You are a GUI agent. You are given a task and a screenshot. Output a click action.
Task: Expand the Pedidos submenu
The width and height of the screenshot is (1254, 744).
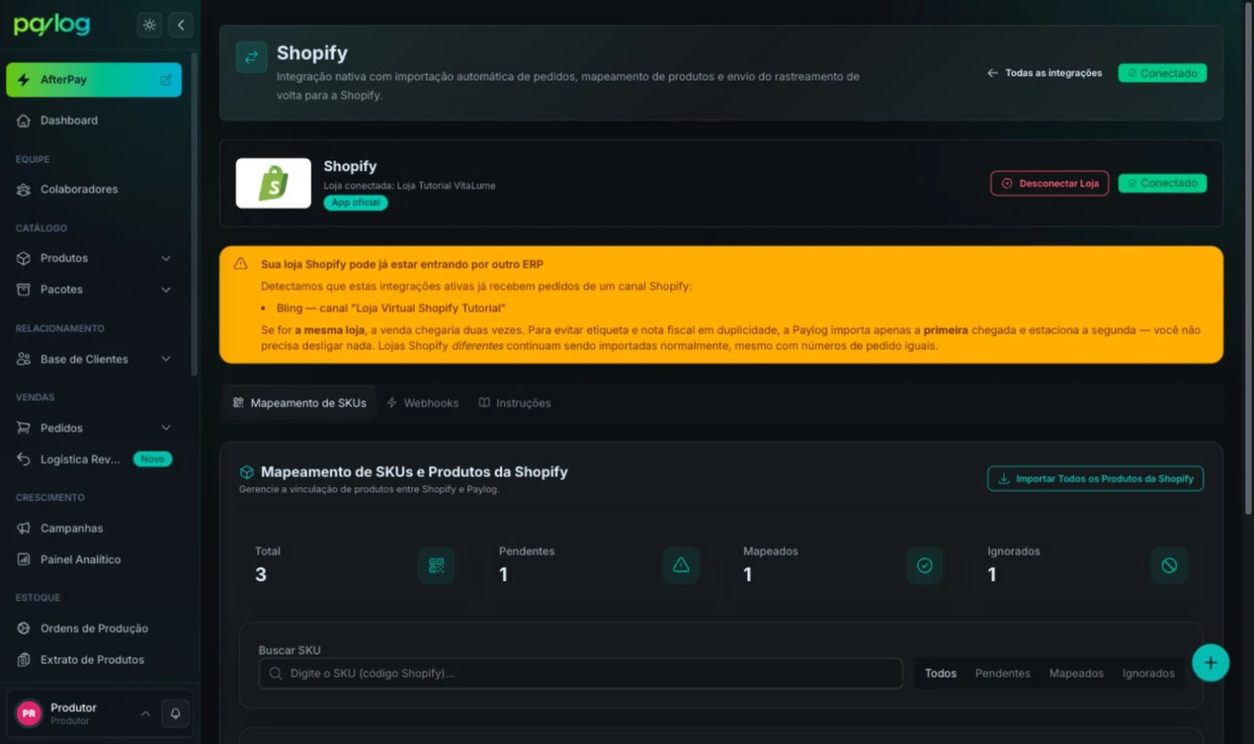[166, 428]
